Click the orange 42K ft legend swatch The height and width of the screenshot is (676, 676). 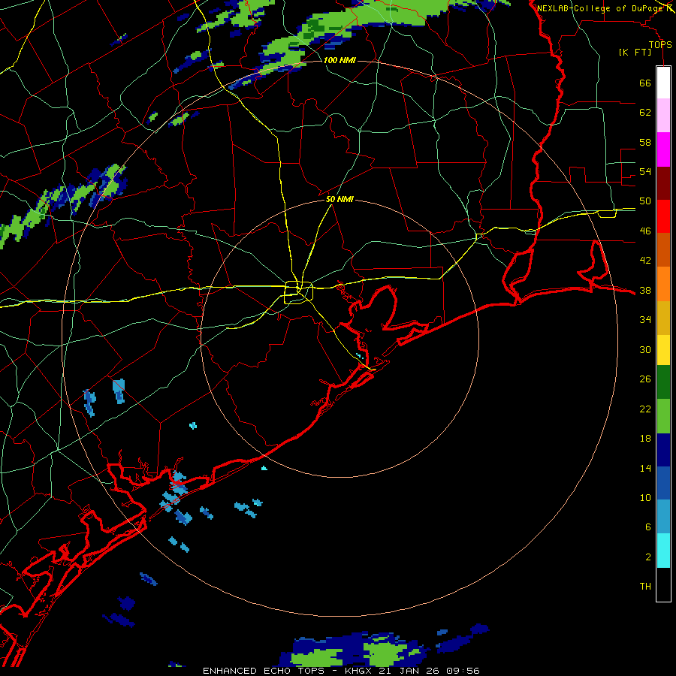tap(663, 283)
